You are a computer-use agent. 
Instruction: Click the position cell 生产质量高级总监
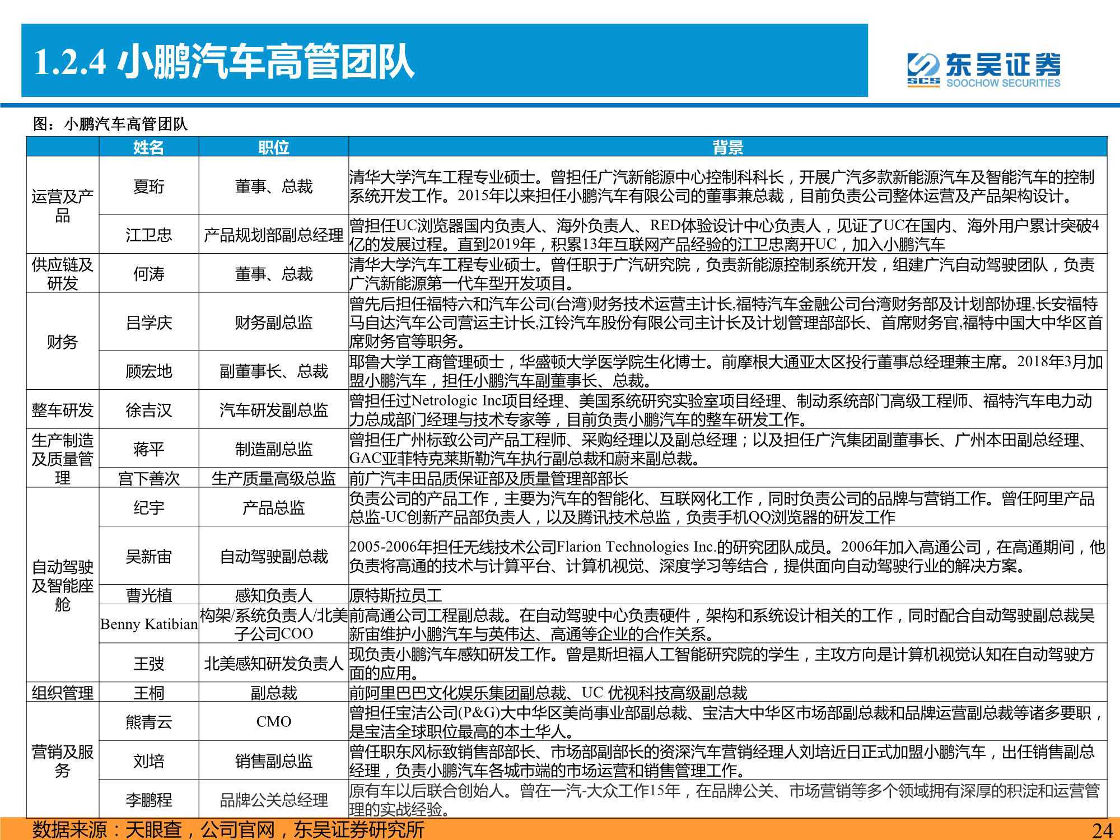pyautogui.click(x=273, y=478)
